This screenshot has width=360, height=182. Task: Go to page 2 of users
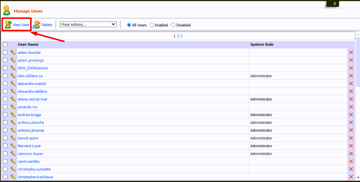[x=178, y=36]
